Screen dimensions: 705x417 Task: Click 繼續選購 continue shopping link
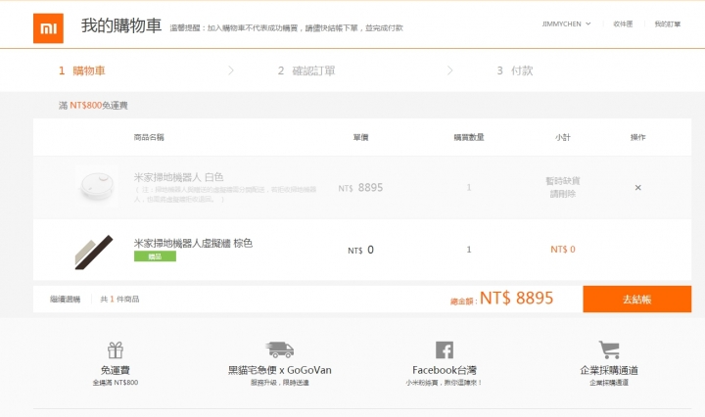point(66,300)
